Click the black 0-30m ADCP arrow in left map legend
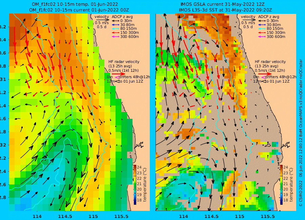305x220 pixels. pyautogui.click(x=115, y=21)
